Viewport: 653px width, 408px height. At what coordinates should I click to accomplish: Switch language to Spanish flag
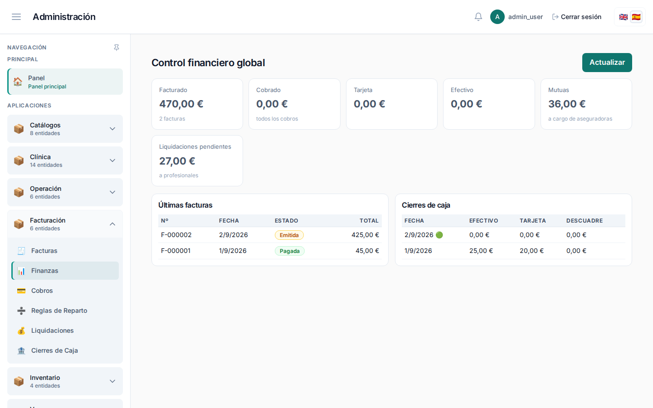click(x=636, y=17)
